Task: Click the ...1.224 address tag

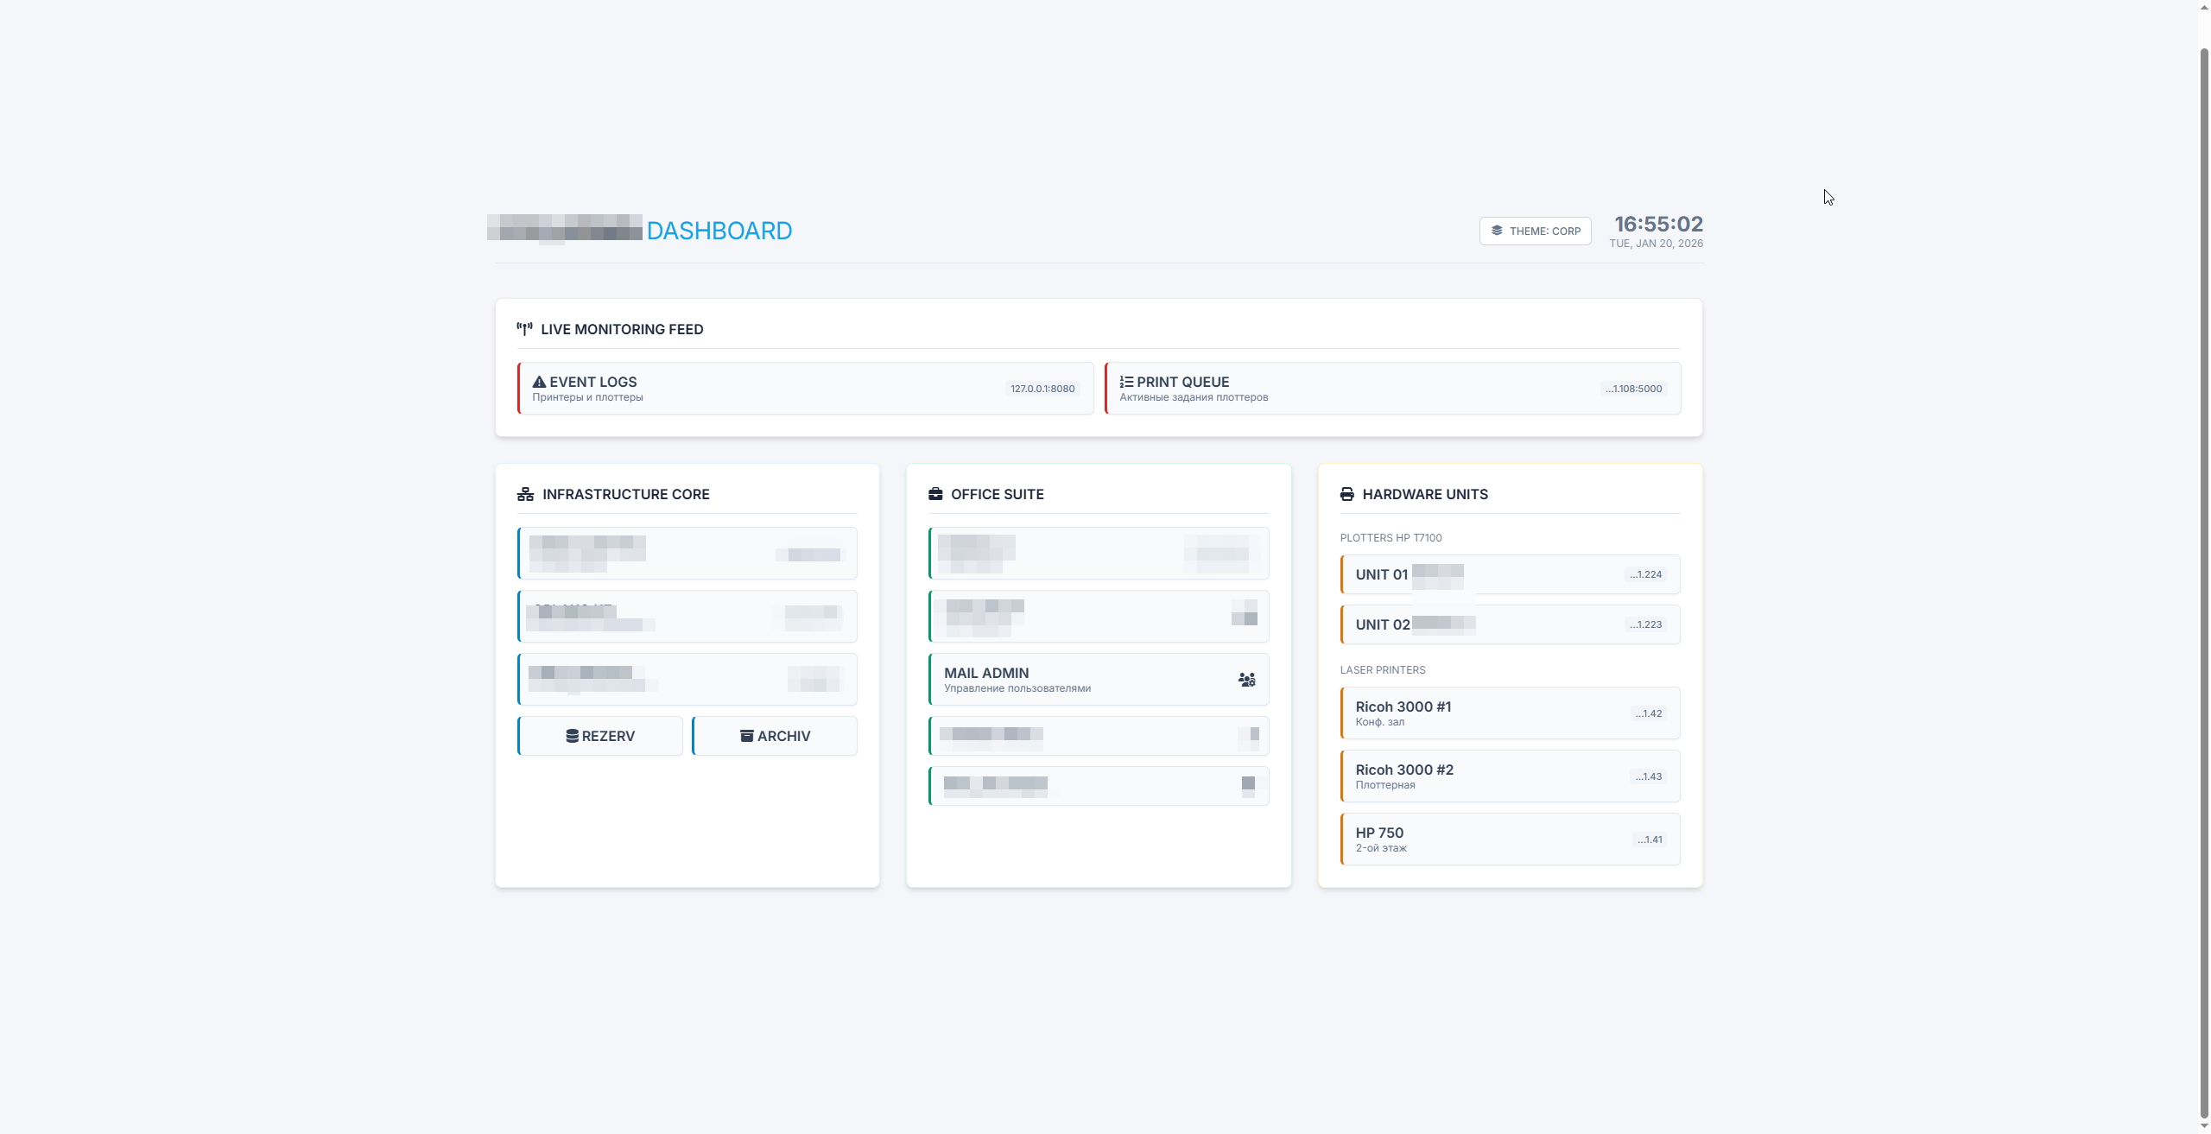Action: tap(1645, 574)
